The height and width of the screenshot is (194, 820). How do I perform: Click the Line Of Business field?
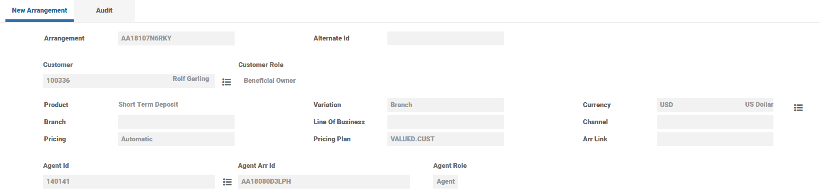[x=445, y=122]
